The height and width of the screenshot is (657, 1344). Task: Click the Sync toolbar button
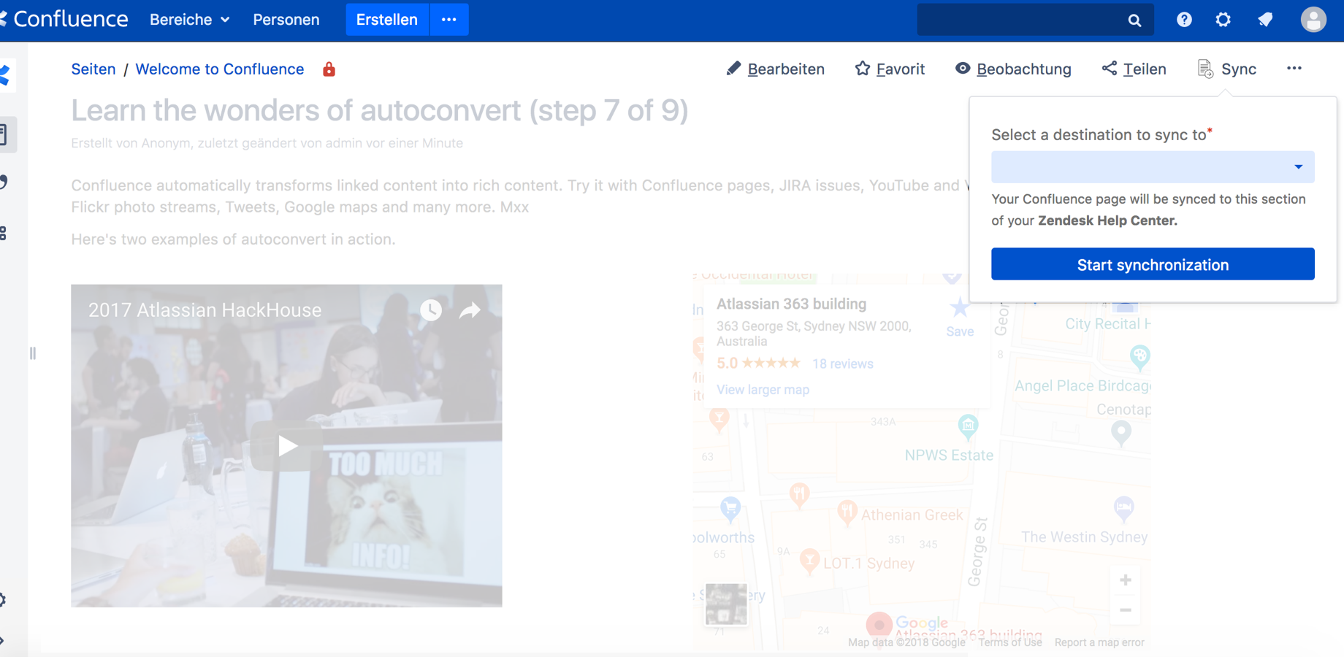coord(1227,69)
